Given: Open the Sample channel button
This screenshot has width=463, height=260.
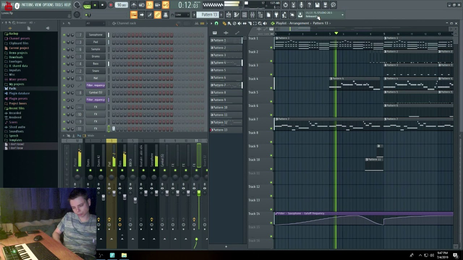Looking at the screenshot, I should coord(95,49).
